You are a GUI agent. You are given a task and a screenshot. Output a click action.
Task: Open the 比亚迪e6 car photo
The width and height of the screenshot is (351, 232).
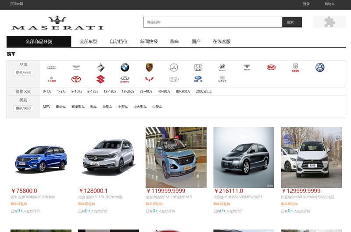244,157
